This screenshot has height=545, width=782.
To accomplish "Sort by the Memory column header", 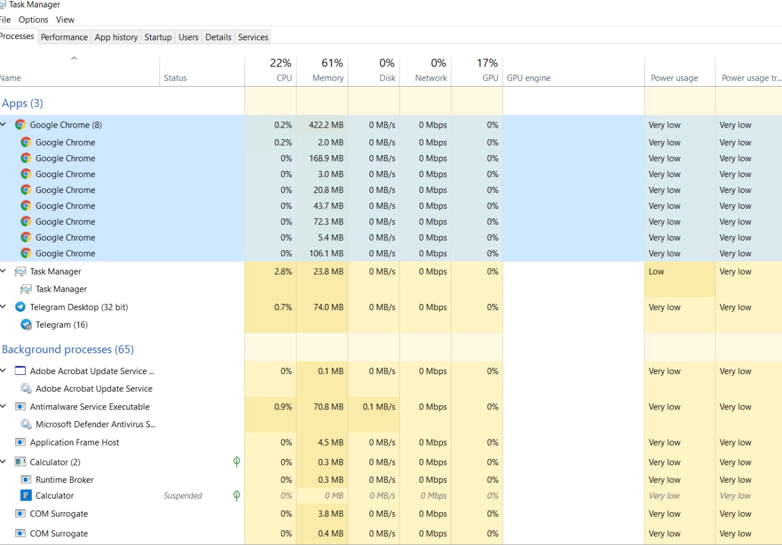I will click(x=322, y=71).
